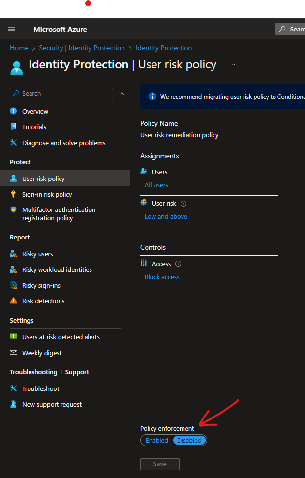305x478 pixels.
Task: Click the Multifactor authentication shield icon
Action: 13,209
